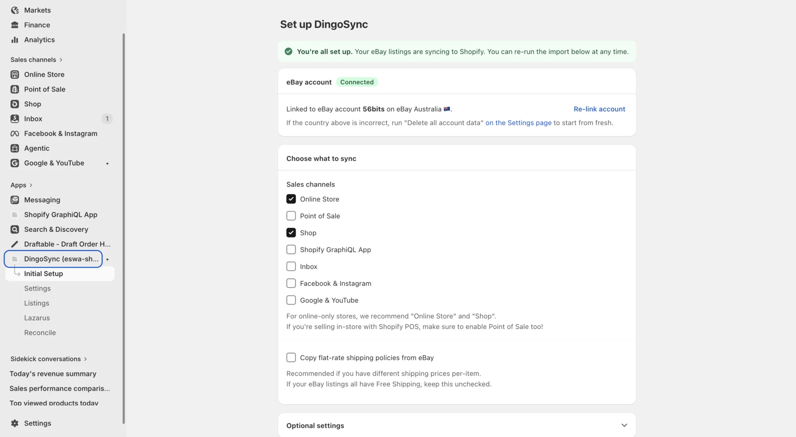Click the Settings gear icon at bottom
Screen dimensions: 796x437
[x=15, y=423]
